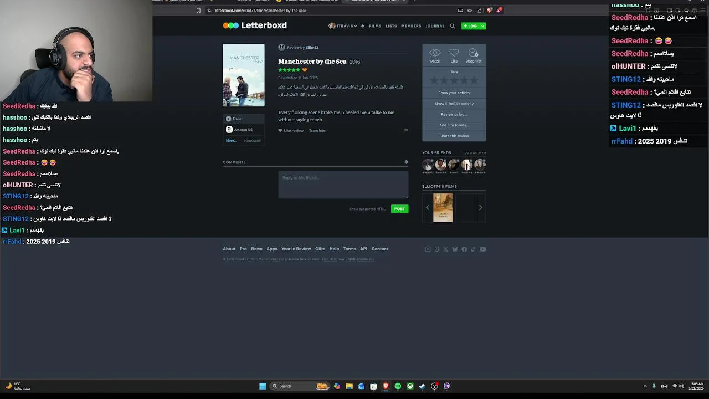709x399 pixels.
Task: Open File Explorer from the taskbar
Action: point(349,386)
